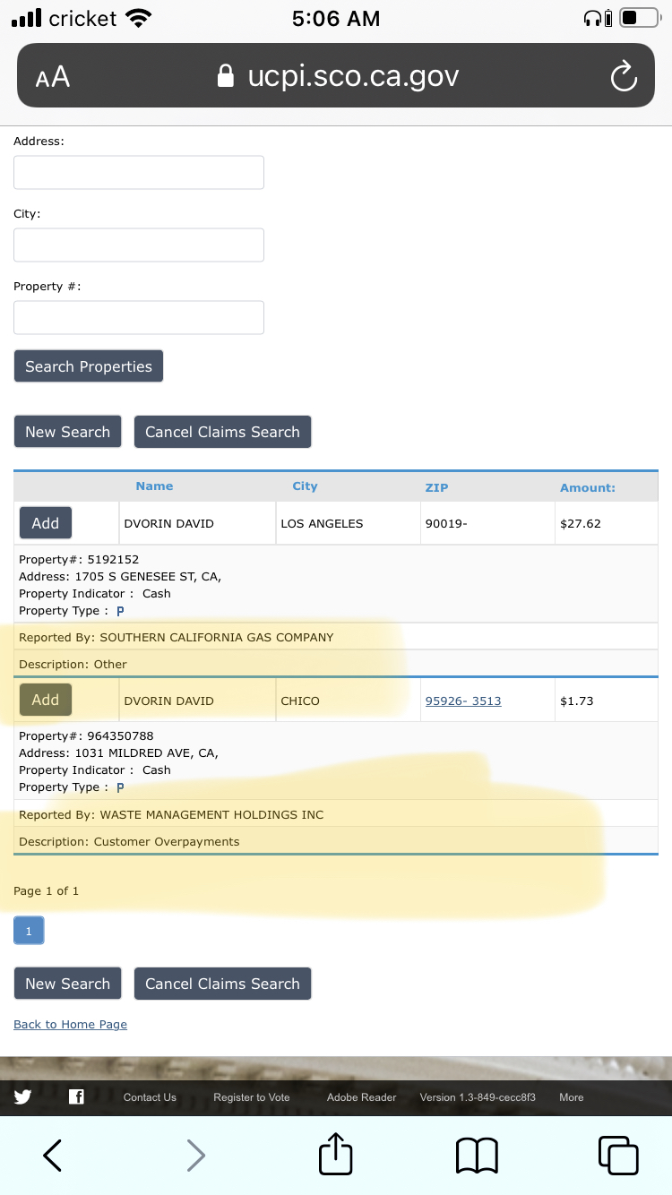Tap the 5:06 AM clock

[336, 18]
